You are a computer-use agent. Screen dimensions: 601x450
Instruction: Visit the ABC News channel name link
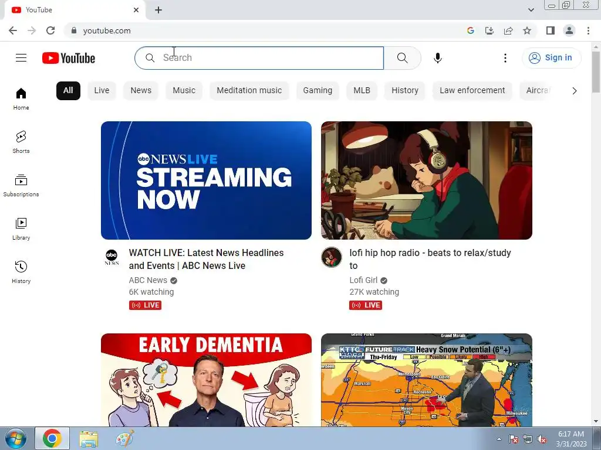[148, 280]
